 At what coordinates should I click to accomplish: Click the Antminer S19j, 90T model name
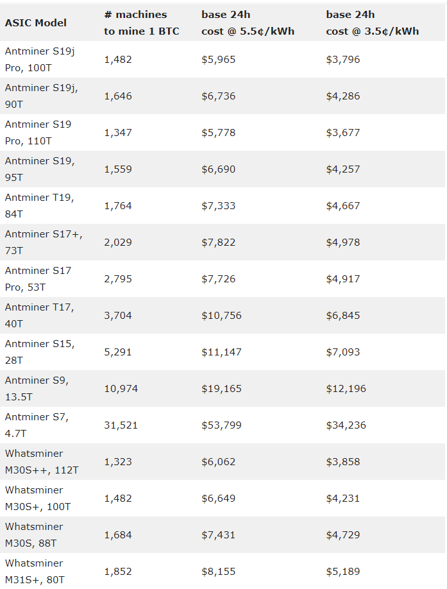(37, 96)
